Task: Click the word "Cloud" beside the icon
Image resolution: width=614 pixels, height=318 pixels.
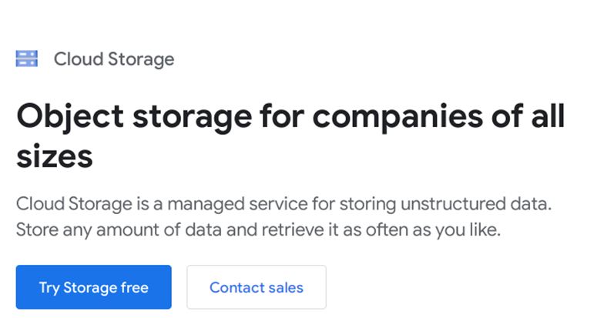Action: 73,59
